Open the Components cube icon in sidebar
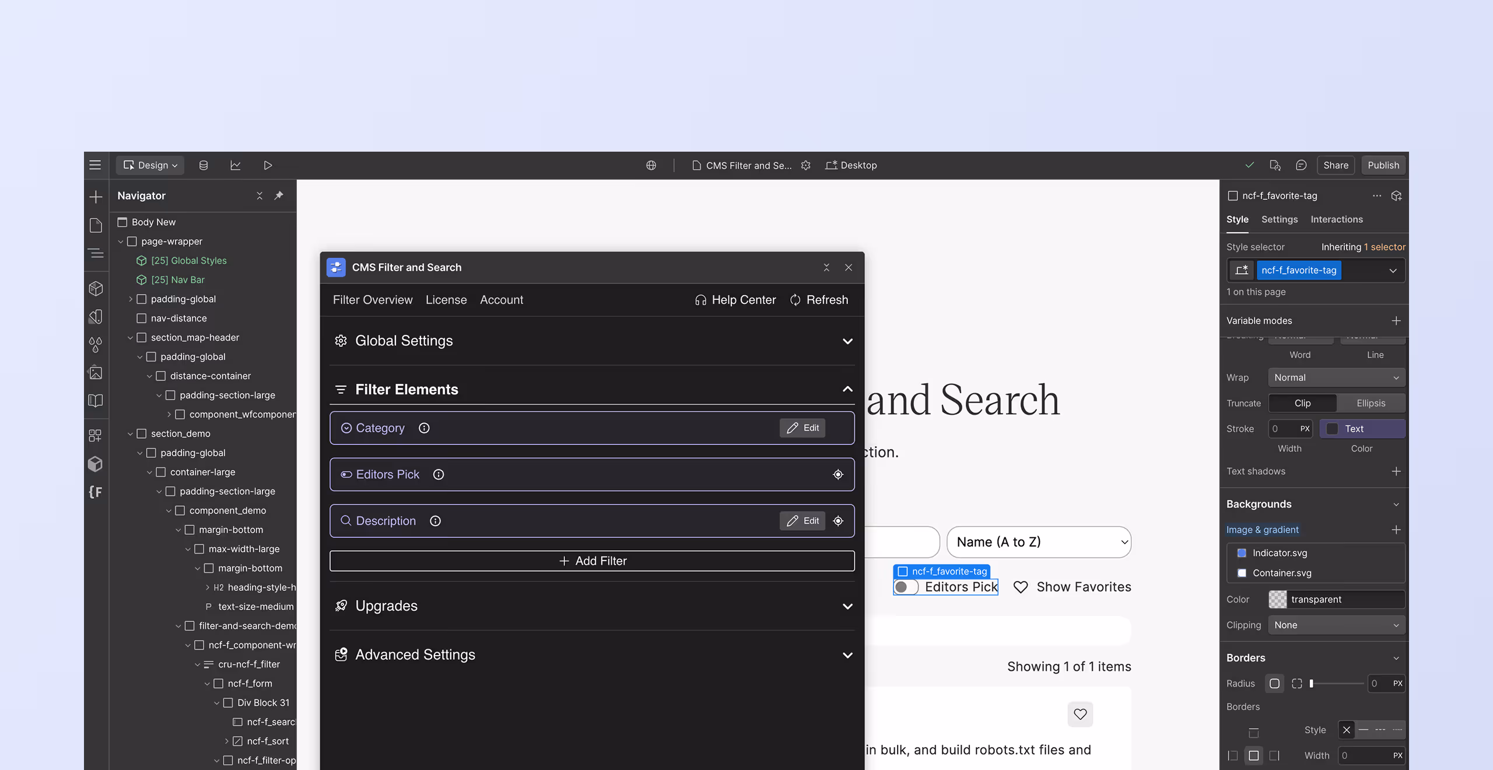The width and height of the screenshot is (1493, 770). (x=96, y=288)
